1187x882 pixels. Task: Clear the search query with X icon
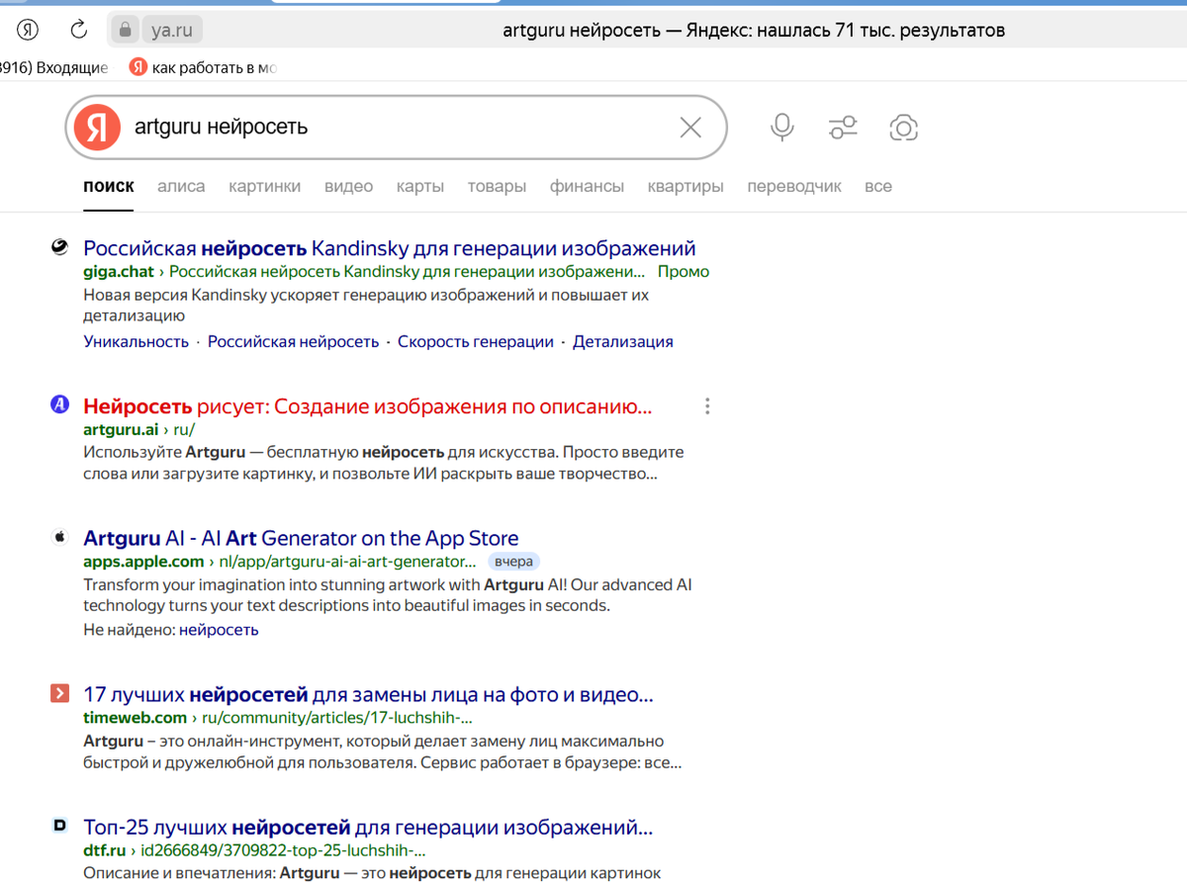(x=690, y=128)
